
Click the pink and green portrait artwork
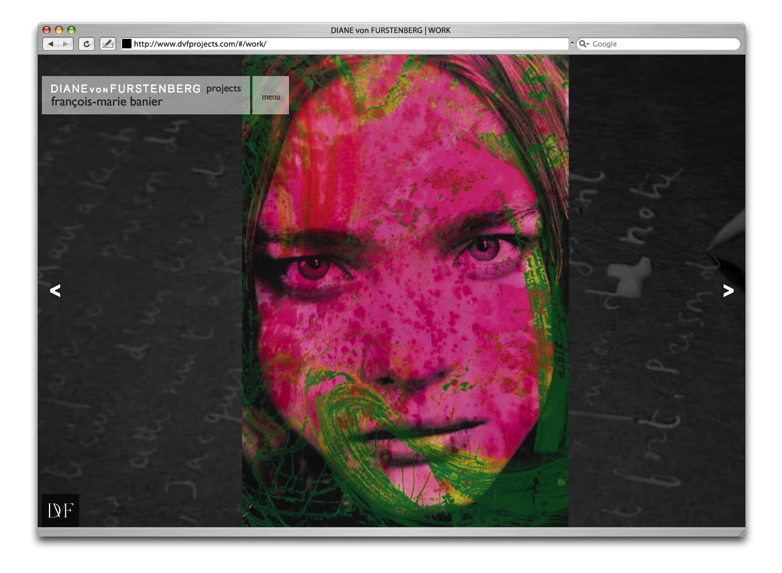point(405,291)
